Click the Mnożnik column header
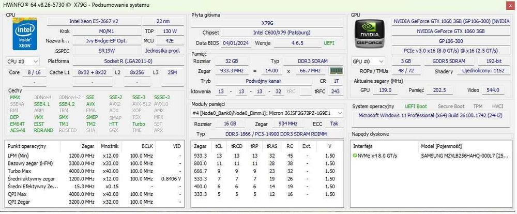517x214 pixels. click(x=110, y=146)
